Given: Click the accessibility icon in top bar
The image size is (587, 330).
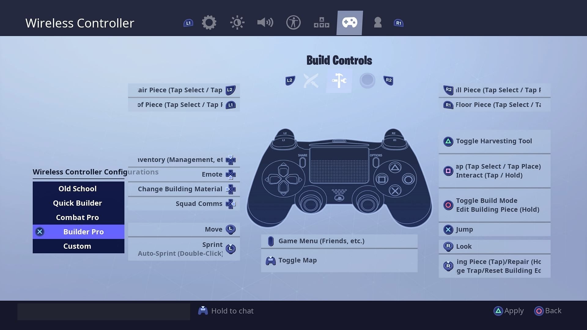Looking at the screenshot, I should (293, 22).
